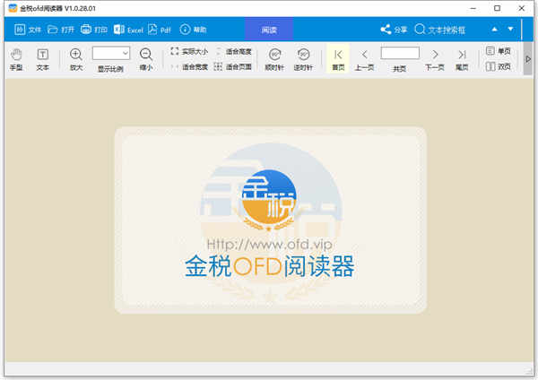Select the 文本 (Text) selection tool

(x=42, y=59)
